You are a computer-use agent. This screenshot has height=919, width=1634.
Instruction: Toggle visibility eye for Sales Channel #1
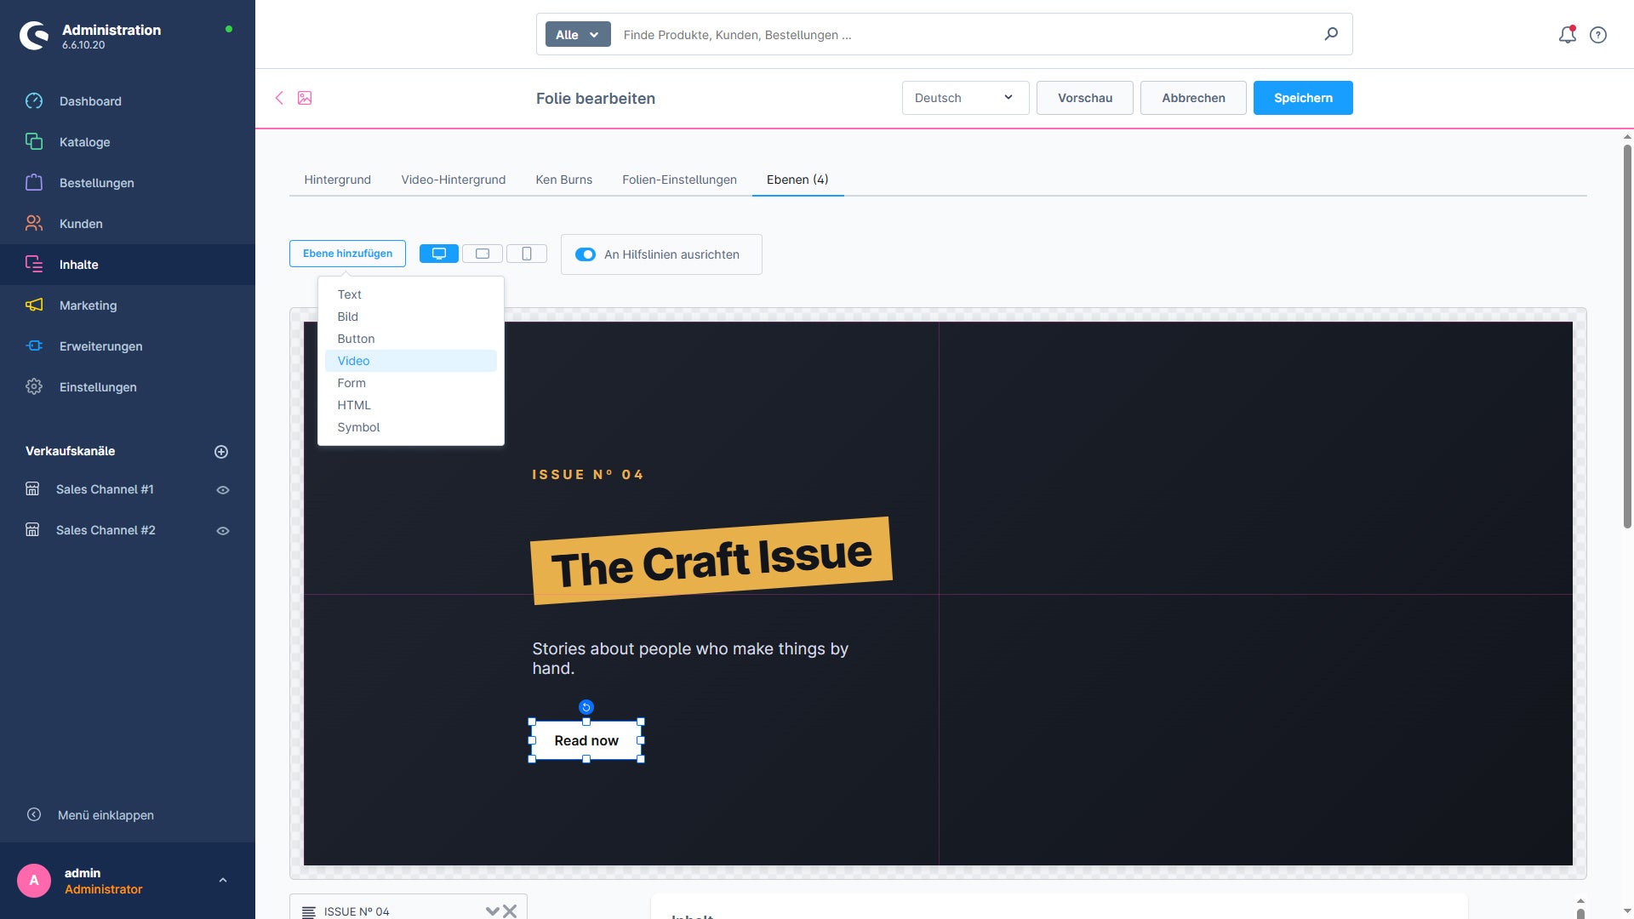pos(223,490)
